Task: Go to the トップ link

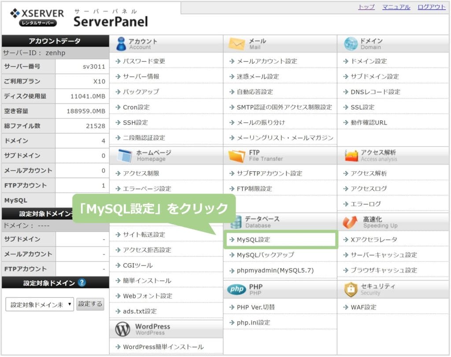Action: [366, 7]
